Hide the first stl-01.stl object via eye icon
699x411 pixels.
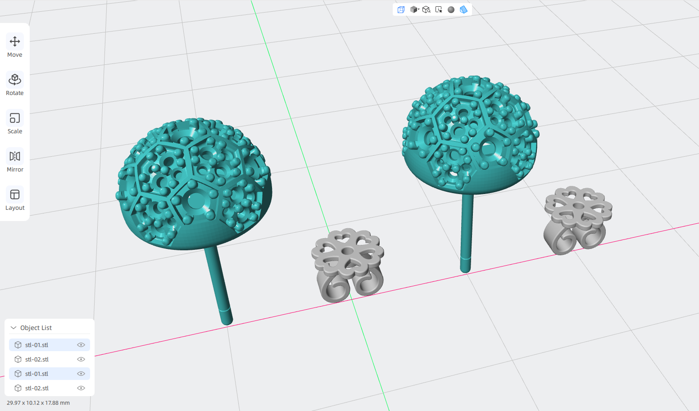81,345
